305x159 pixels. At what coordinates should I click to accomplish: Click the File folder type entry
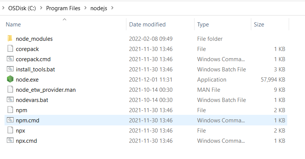[210, 39]
